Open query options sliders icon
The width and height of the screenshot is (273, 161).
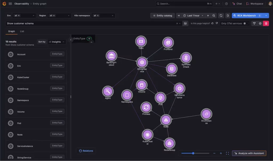tap(185, 23)
